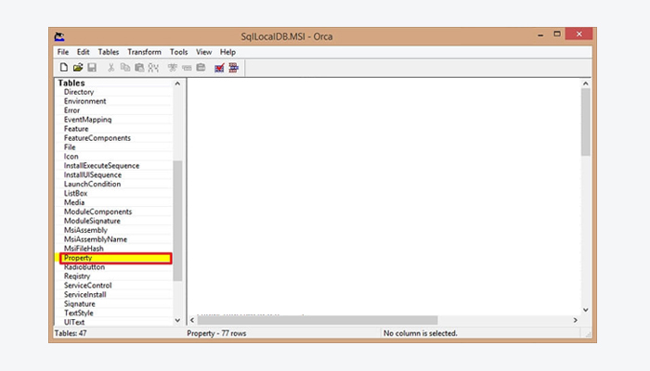Select the ListBox table

click(75, 193)
